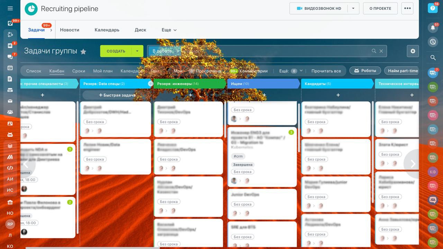Open the Роботы button
Screen dimensions: 443x249
click(x=365, y=71)
